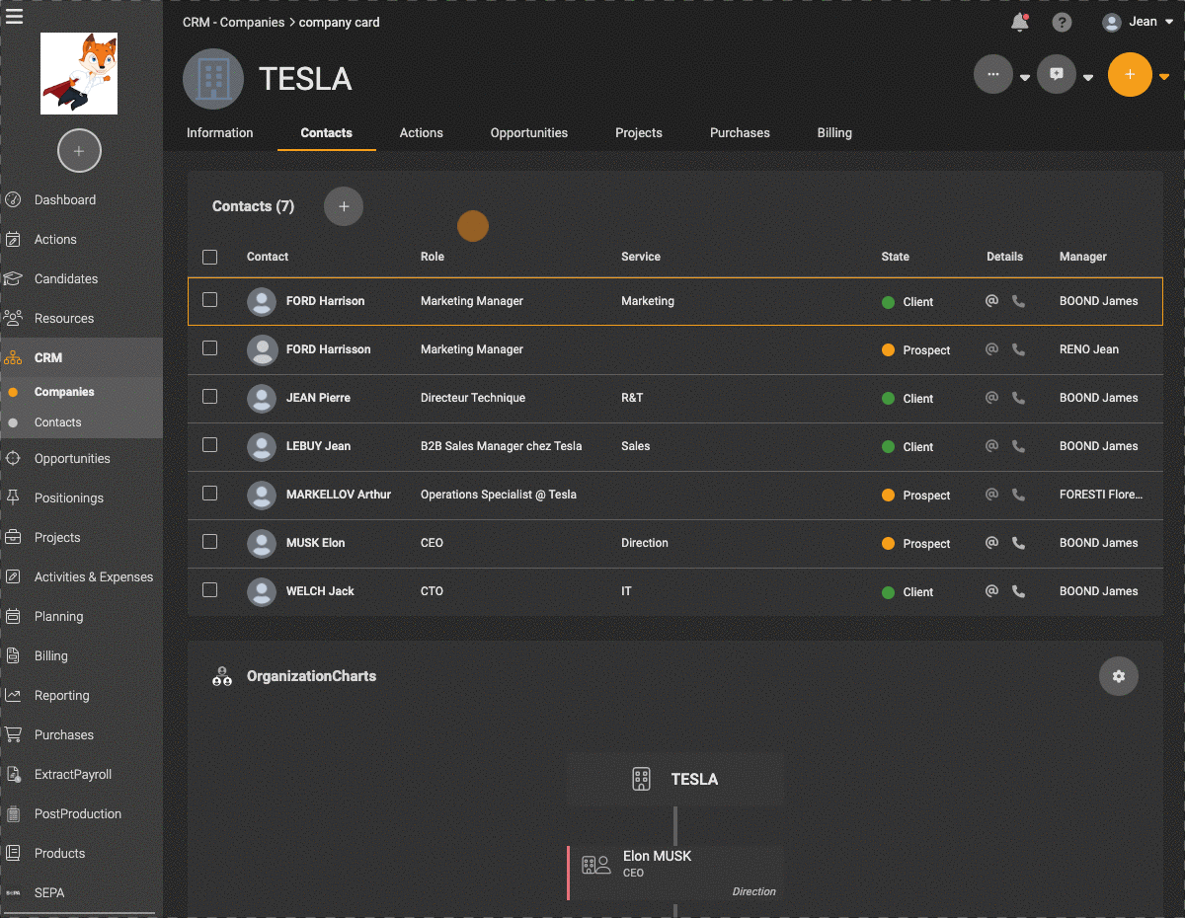The width and height of the screenshot is (1185, 918).
Task: Click phone icon for FORD Harrison Marketing
Action: [1018, 301]
